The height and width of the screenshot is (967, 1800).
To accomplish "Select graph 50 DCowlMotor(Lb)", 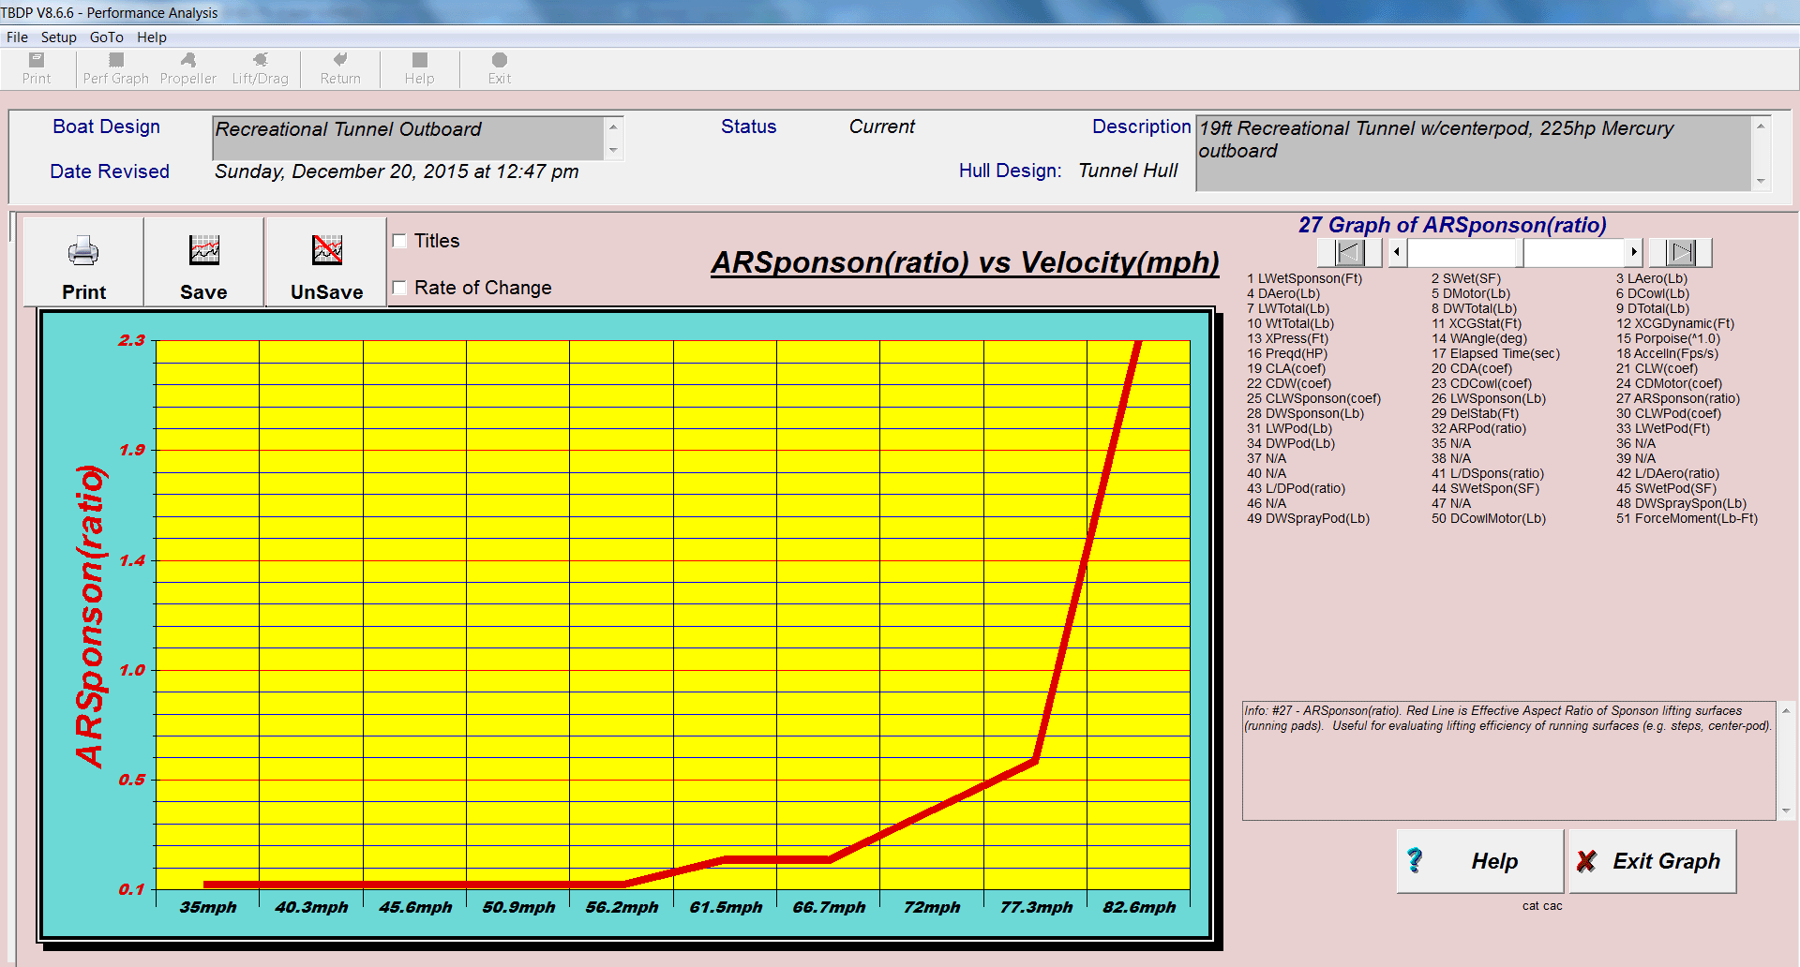I will (x=1488, y=518).
